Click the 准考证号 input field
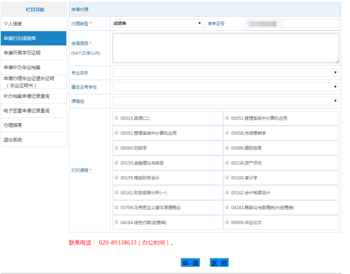This screenshot has width=350, height=274. (x=293, y=23)
